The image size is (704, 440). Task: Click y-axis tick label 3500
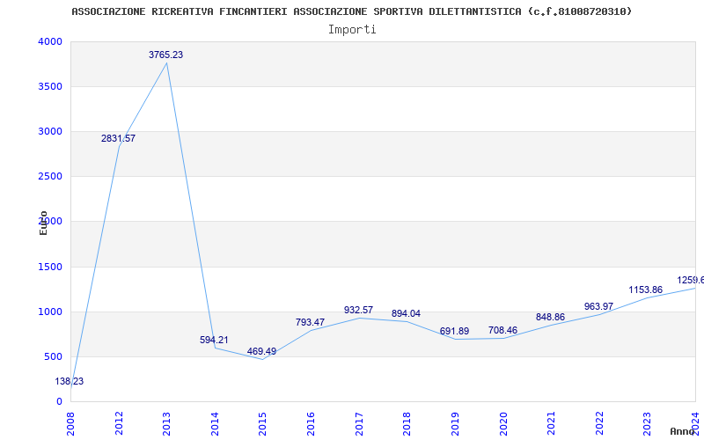[50, 86]
